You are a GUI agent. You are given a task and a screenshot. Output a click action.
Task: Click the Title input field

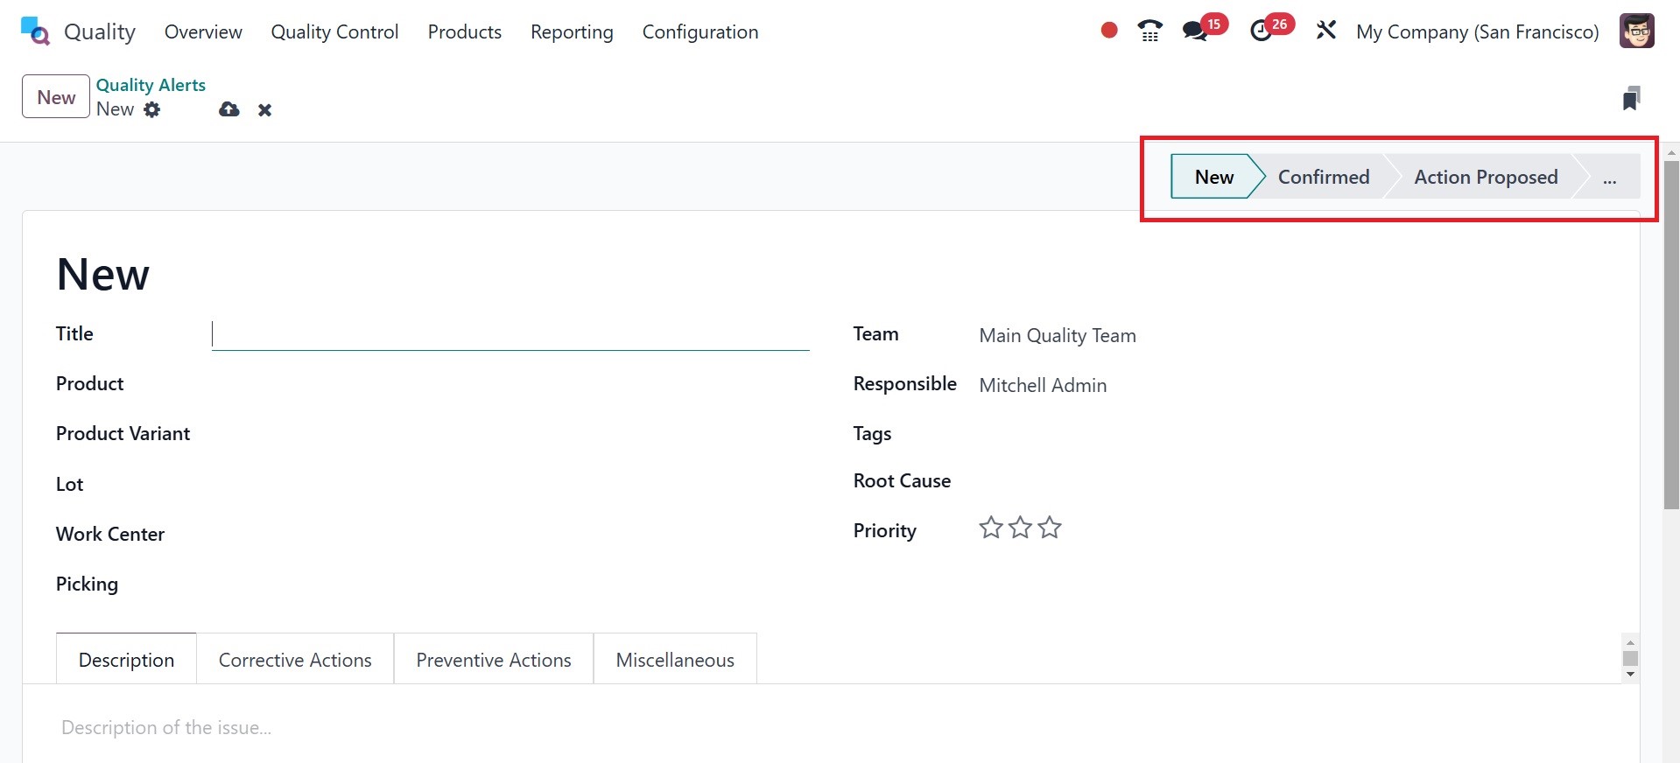(510, 334)
